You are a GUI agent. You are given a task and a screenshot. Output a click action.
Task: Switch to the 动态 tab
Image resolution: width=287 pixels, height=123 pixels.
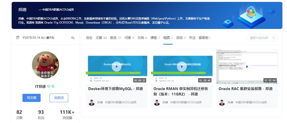(x=89, y=38)
